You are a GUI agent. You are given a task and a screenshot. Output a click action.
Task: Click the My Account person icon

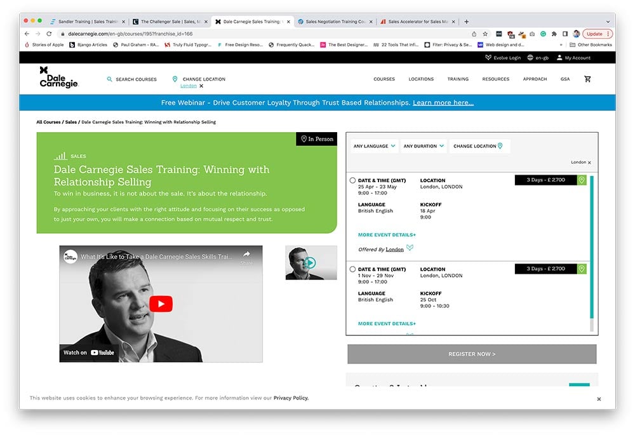[x=559, y=58]
